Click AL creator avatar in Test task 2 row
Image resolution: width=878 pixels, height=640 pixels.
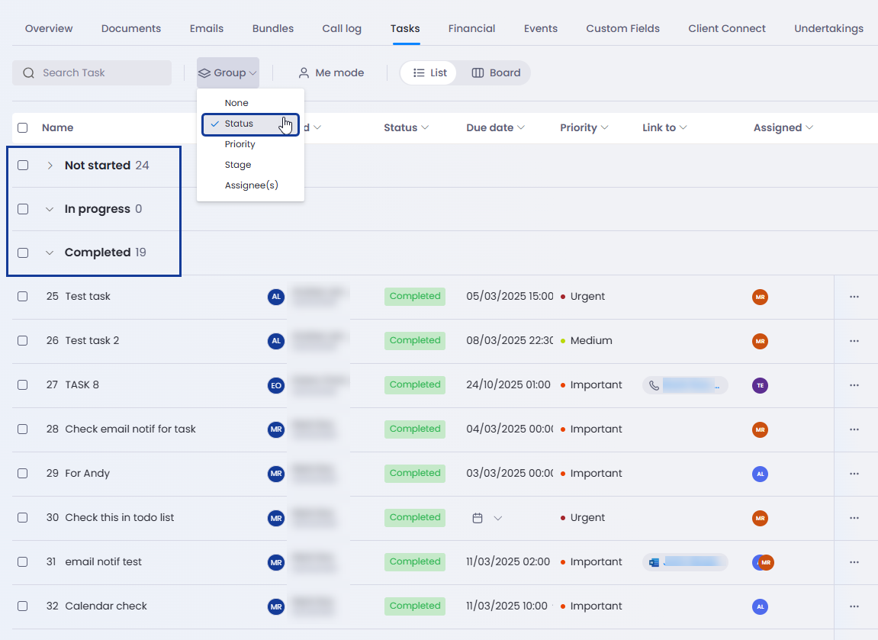276,341
